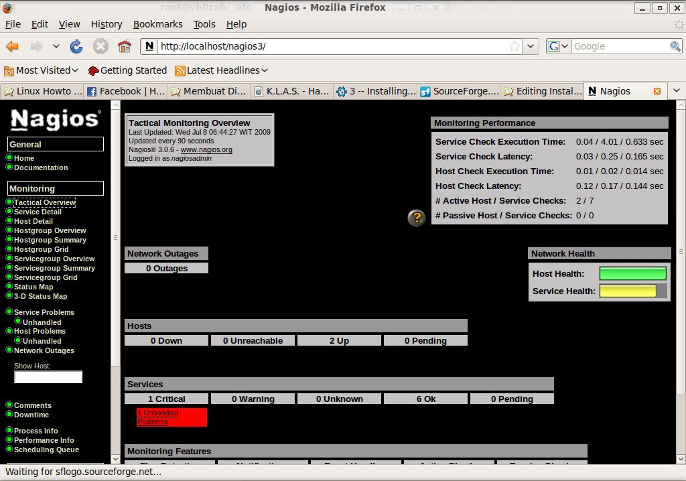
Task: Open the Service Detail link
Action: (38, 212)
